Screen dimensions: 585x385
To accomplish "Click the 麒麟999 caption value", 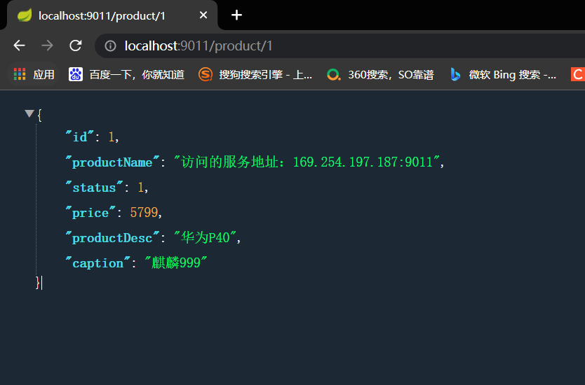I will pyautogui.click(x=176, y=262).
